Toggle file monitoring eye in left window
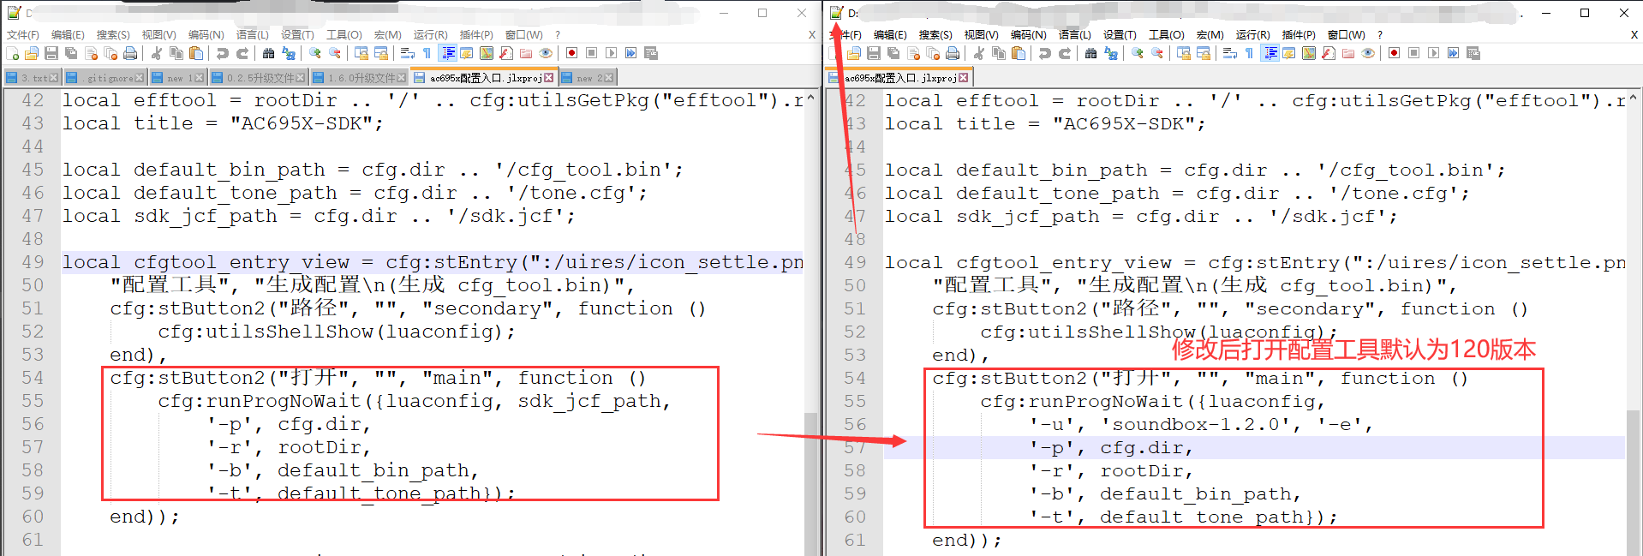Viewport: 1643px width, 556px height. 546,53
